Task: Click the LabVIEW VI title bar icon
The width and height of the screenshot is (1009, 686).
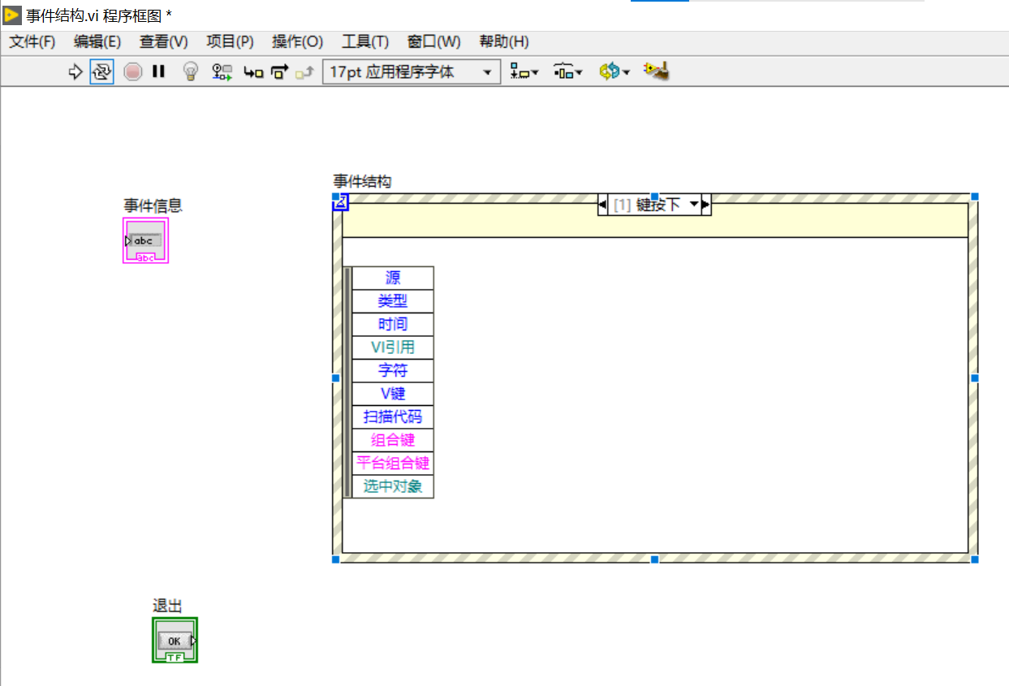Action: (12, 15)
